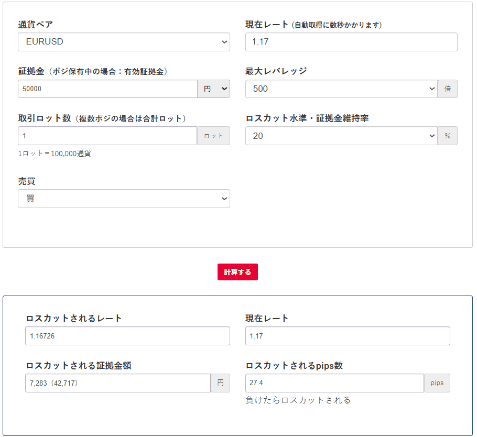Image resolution: width=477 pixels, height=437 pixels.
Task: Open the ロスカット水準 dropdown showing 20
Action: [341, 136]
